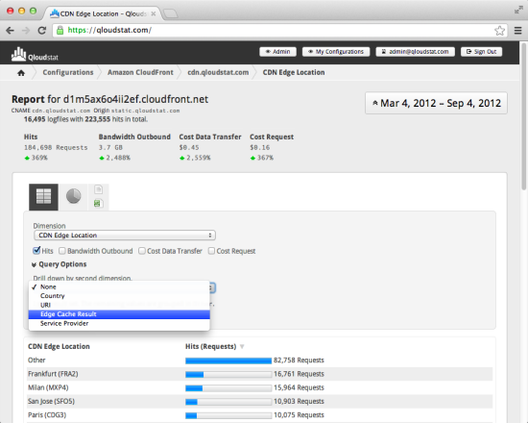Click the Sign Out button

[481, 52]
